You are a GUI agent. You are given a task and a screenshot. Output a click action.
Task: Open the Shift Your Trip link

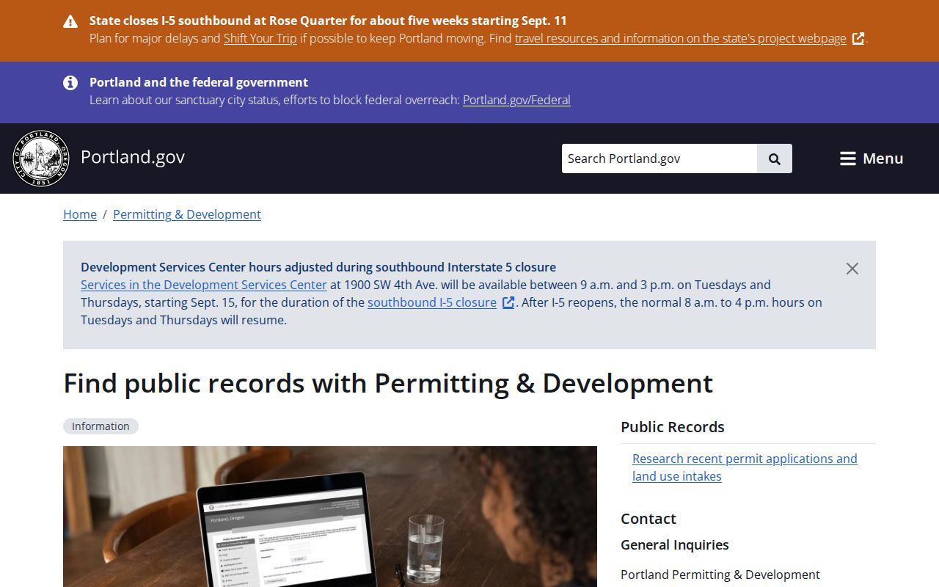pyautogui.click(x=260, y=38)
